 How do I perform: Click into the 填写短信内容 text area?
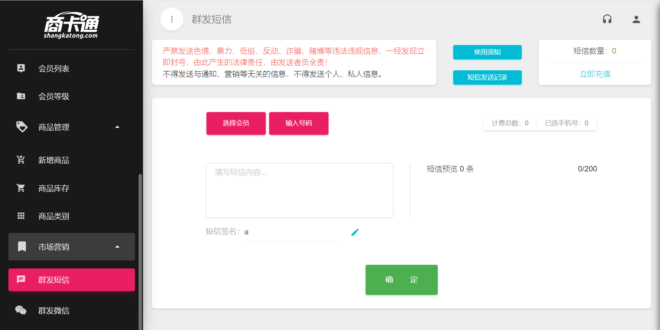(300, 190)
